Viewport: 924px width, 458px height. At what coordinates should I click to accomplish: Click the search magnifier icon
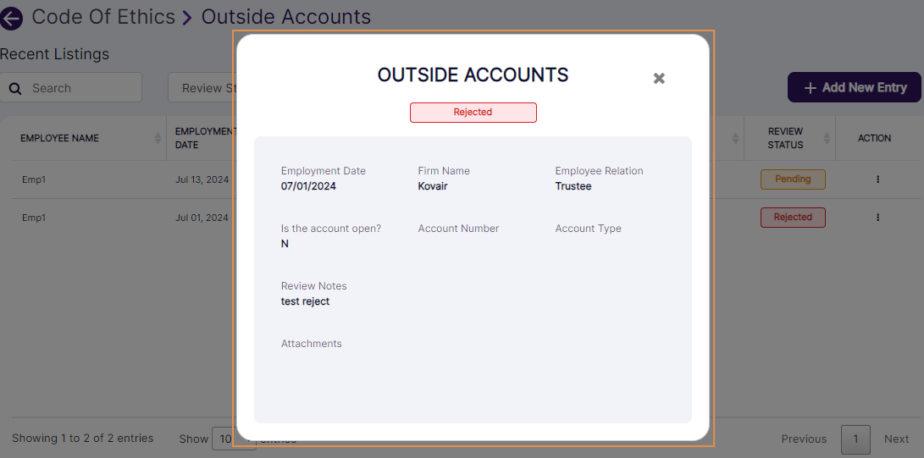click(x=16, y=89)
